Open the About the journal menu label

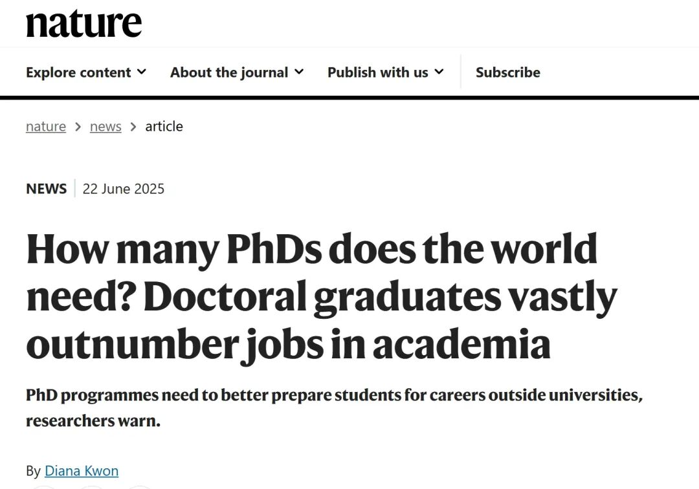tap(229, 72)
